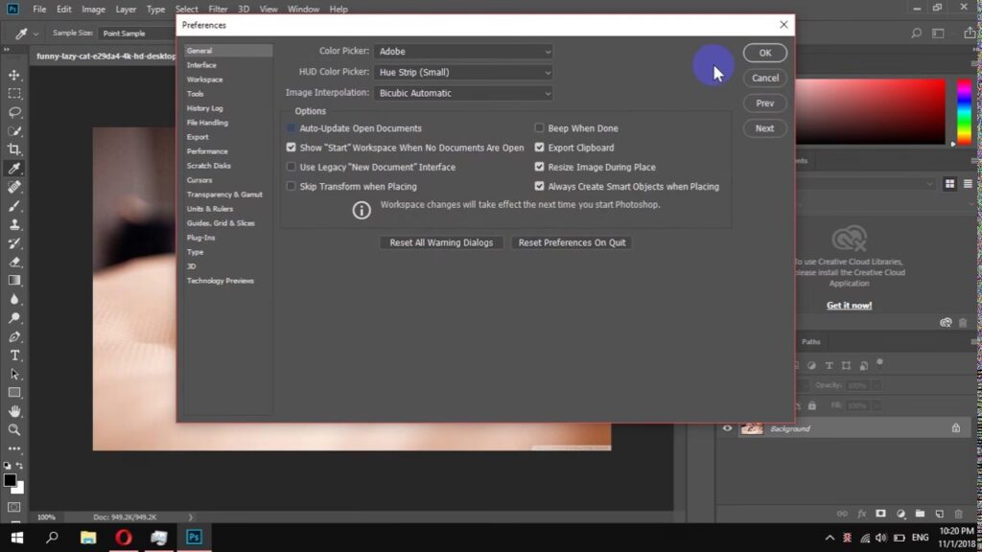This screenshot has height=552, width=982.
Task: Open the Image Interpolation dropdown
Action: 464,93
